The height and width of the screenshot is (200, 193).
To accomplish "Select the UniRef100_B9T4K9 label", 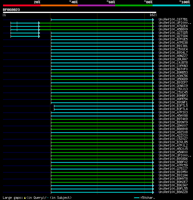I will click(x=173, y=119).
